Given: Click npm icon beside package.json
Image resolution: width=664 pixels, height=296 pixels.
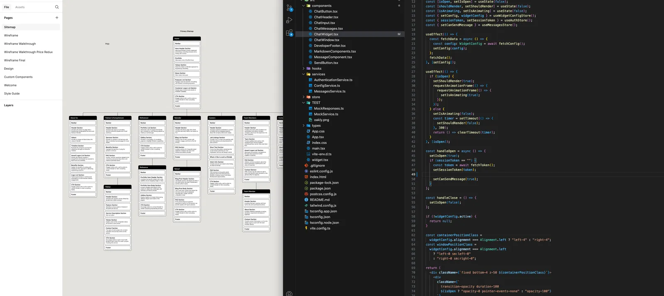Looking at the screenshot, I should coord(306,188).
